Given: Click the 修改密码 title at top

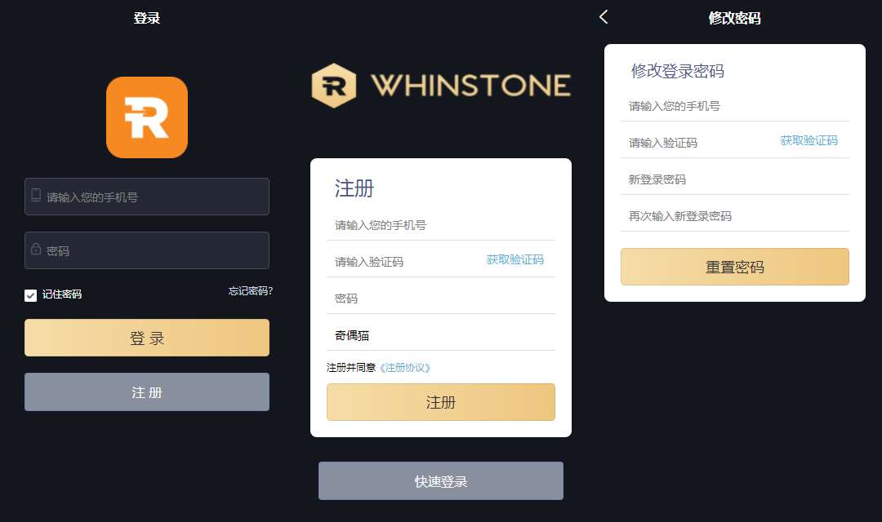Looking at the screenshot, I should point(735,18).
